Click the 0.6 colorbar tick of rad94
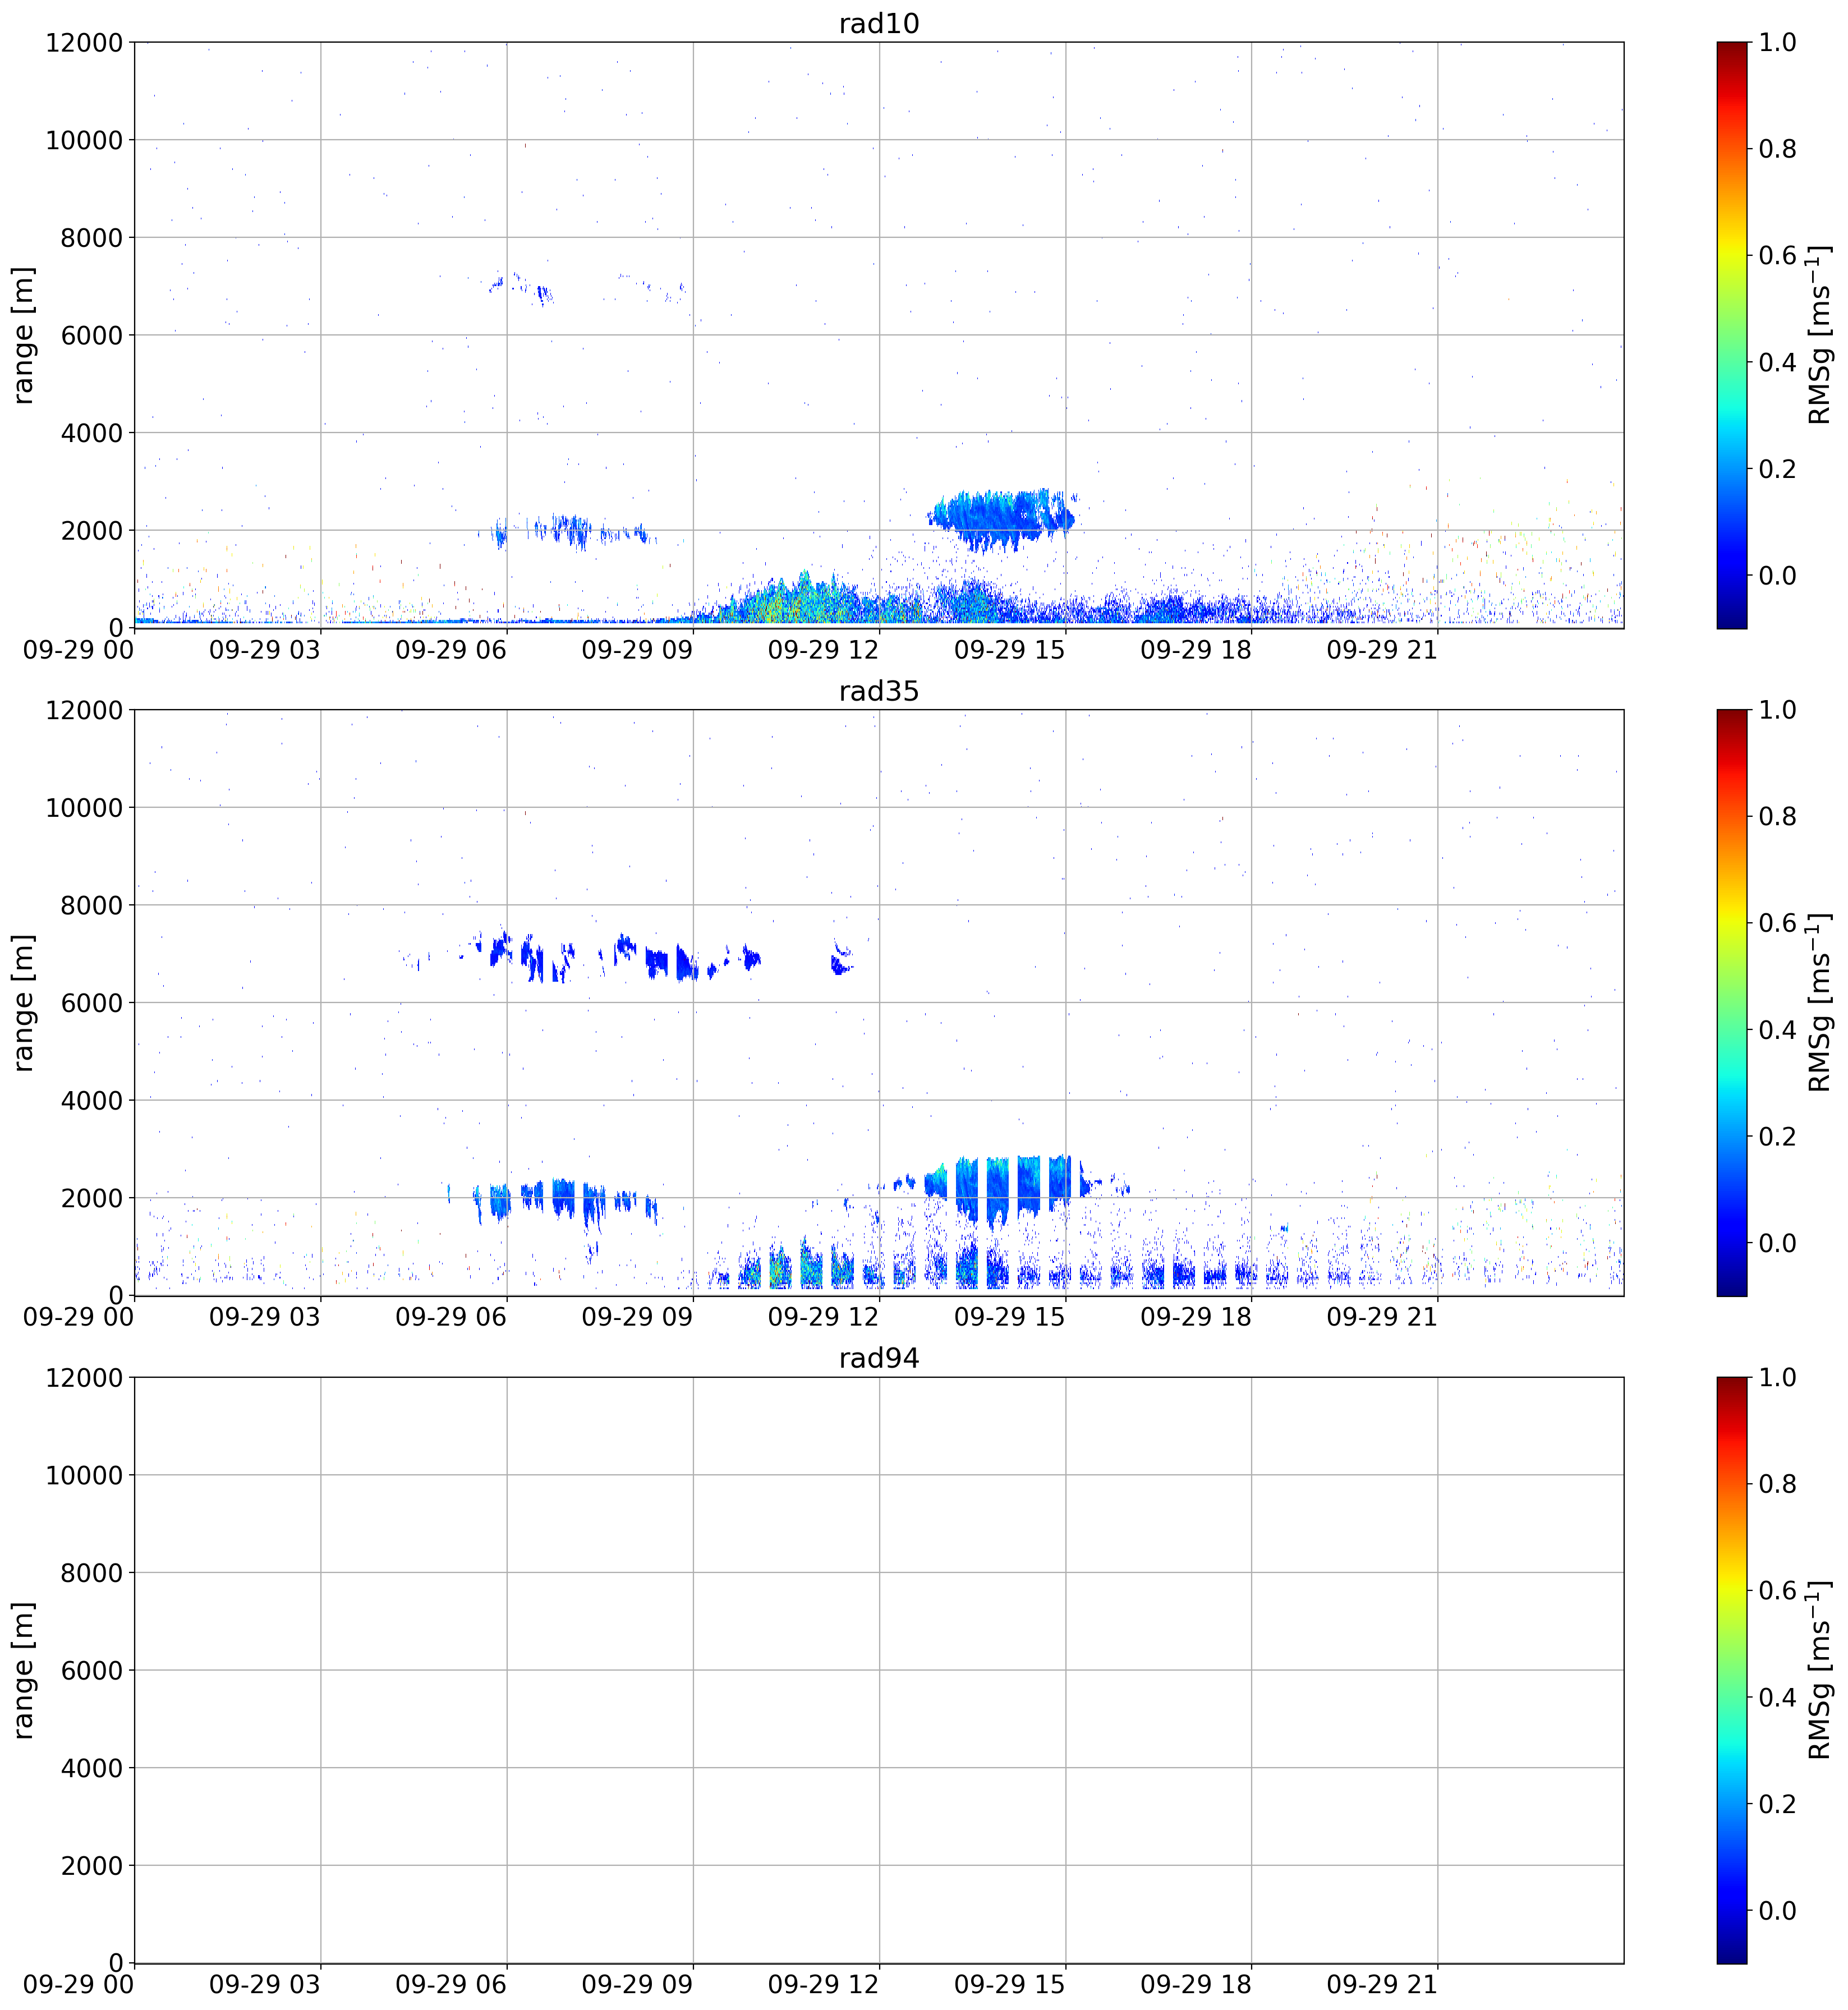This screenshot has width=1848, height=2010. (1778, 1591)
